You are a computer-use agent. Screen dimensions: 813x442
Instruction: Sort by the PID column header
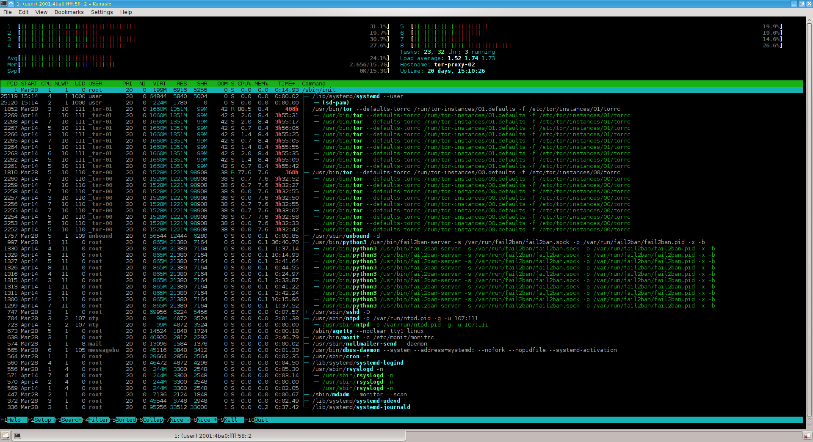pos(12,83)
